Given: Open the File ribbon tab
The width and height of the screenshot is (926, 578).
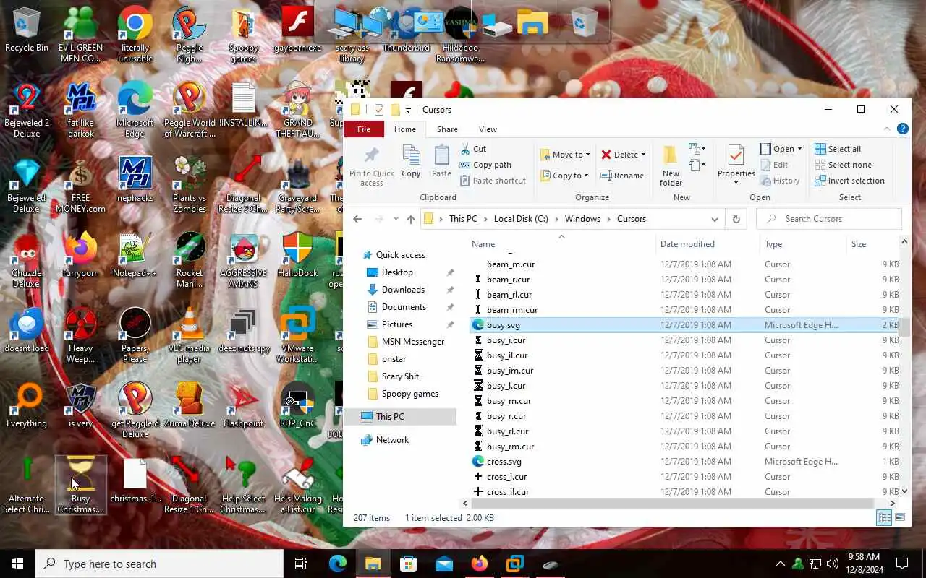Looking at the screenshot, I should tap(364, 129).
